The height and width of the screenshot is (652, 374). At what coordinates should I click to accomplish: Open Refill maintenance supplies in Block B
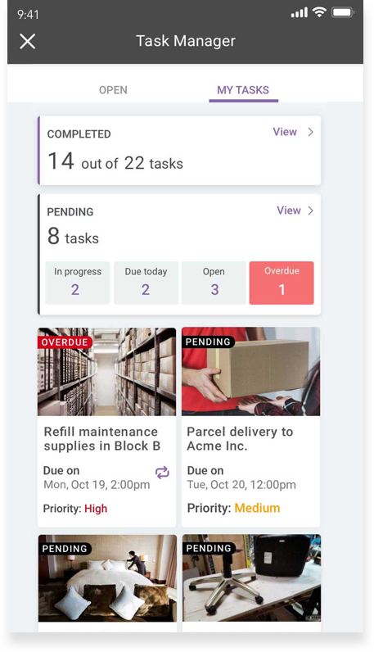pos(101,439)
